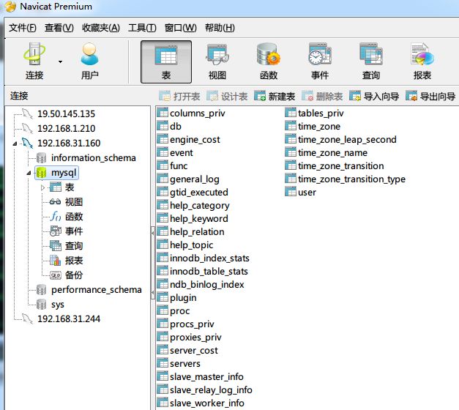
Task: Select the gtid_executed table
Action: (199, 192)
